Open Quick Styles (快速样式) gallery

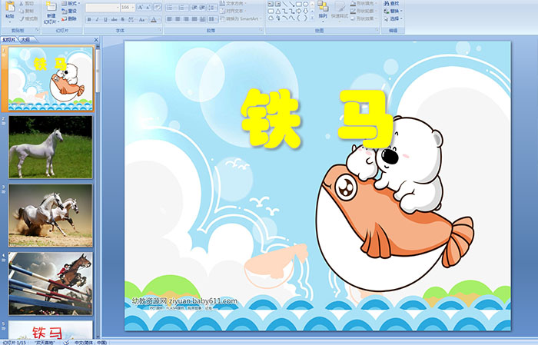pyautogui.click(x=340, y=10)
